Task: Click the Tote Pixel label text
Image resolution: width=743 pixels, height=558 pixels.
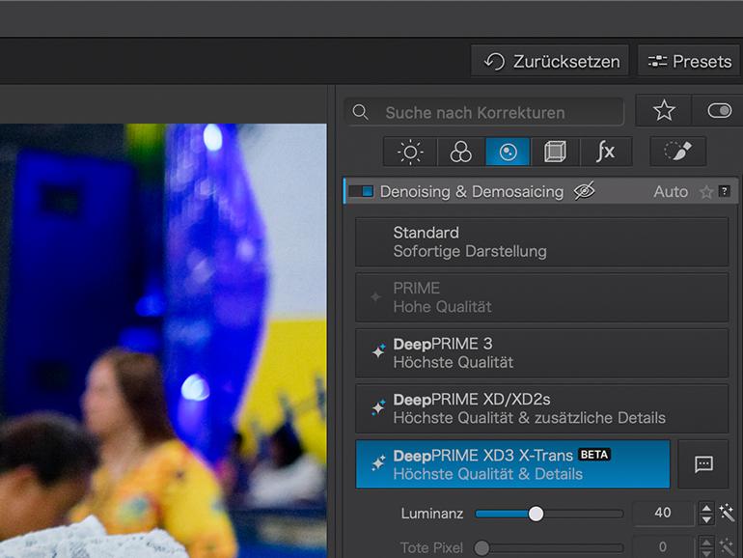Action: tap(431, 548)
